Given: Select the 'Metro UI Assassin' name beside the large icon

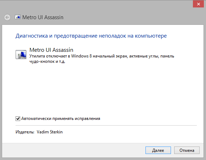Looking at the screenshot, I should point(51,50).
